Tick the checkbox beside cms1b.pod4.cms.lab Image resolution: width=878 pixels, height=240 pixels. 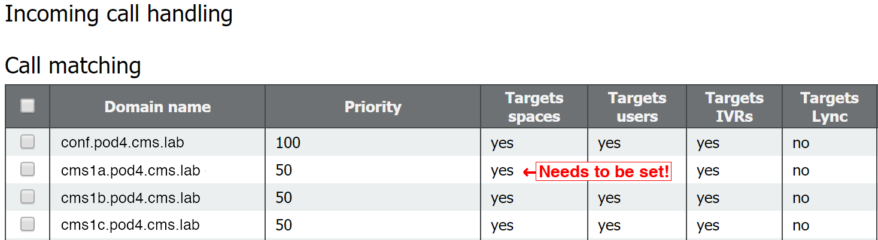pyautogui.click(x=28, y=196)
